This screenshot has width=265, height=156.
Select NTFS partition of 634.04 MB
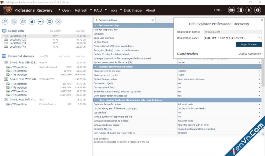pos(46,88)
